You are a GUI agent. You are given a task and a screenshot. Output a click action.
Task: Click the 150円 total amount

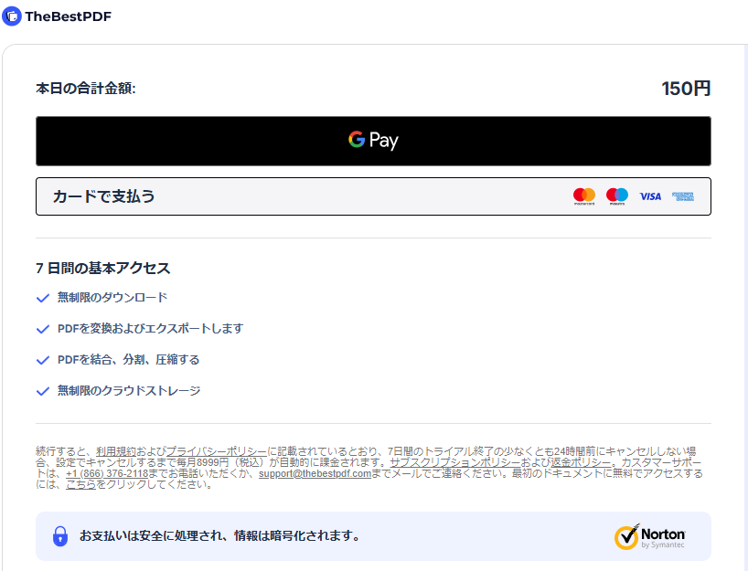(x=686, y=89)
